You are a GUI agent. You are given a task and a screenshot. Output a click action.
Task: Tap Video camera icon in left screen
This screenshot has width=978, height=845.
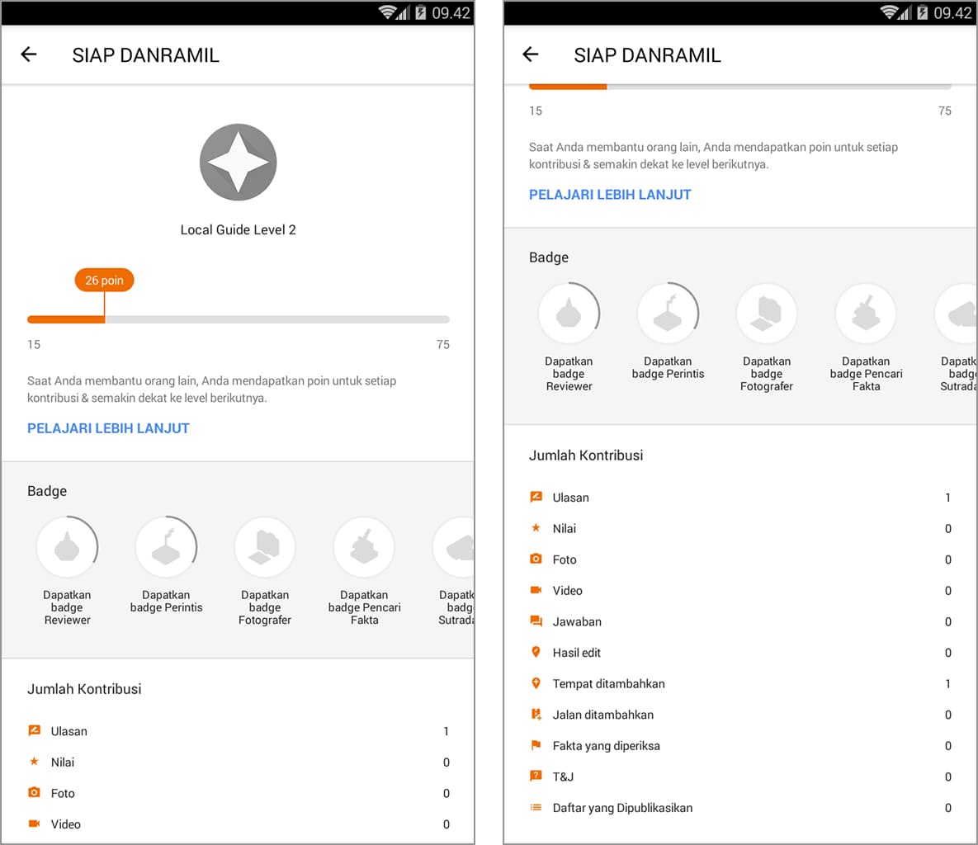[x=35, y=824]
